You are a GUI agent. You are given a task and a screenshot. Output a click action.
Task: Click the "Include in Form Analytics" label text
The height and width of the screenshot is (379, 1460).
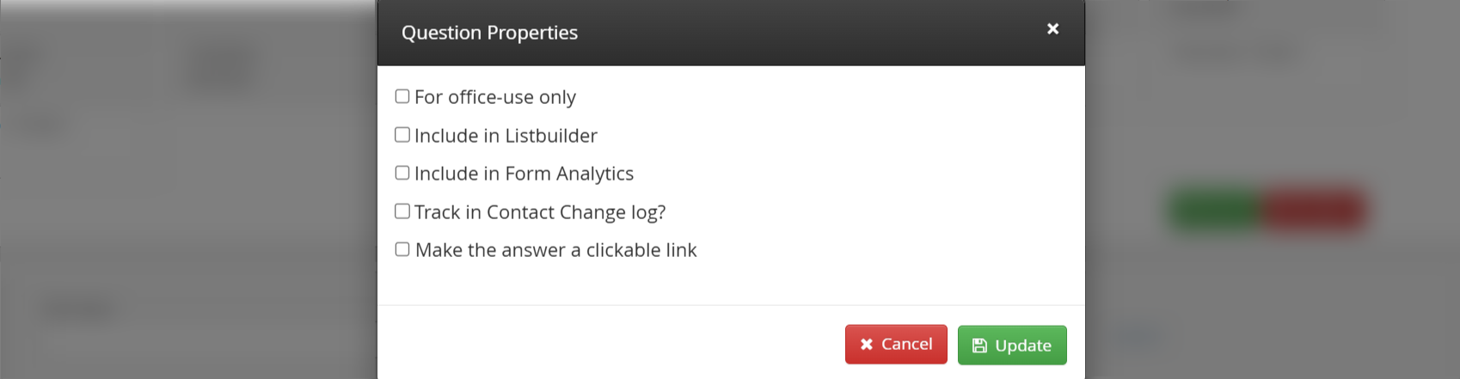click(x=524, y=174)
